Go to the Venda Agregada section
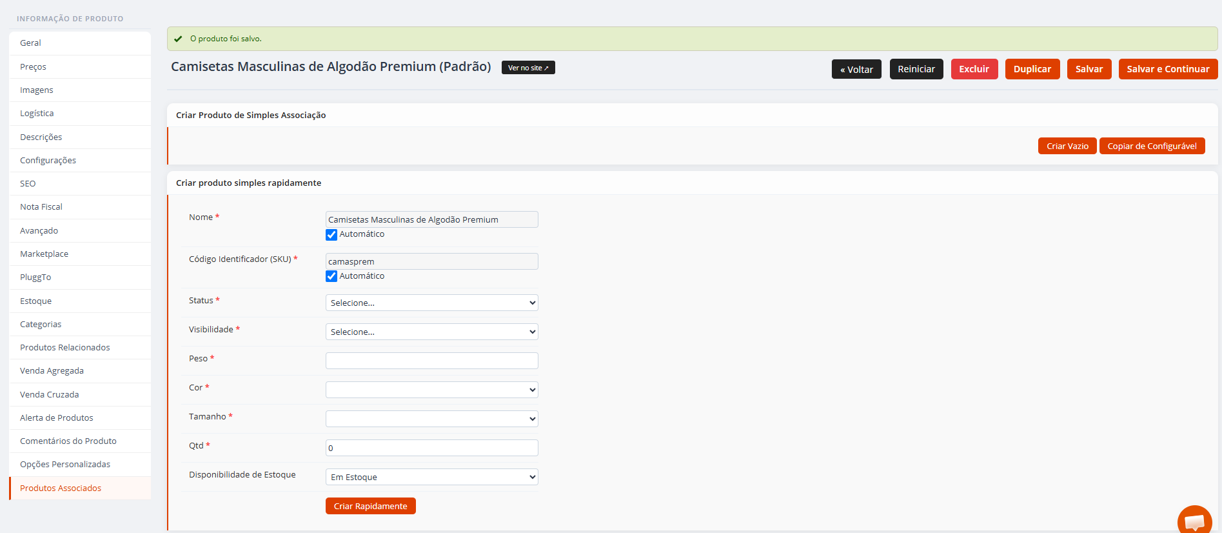This screenshot has width=1222, height=533. coord(80,370)
